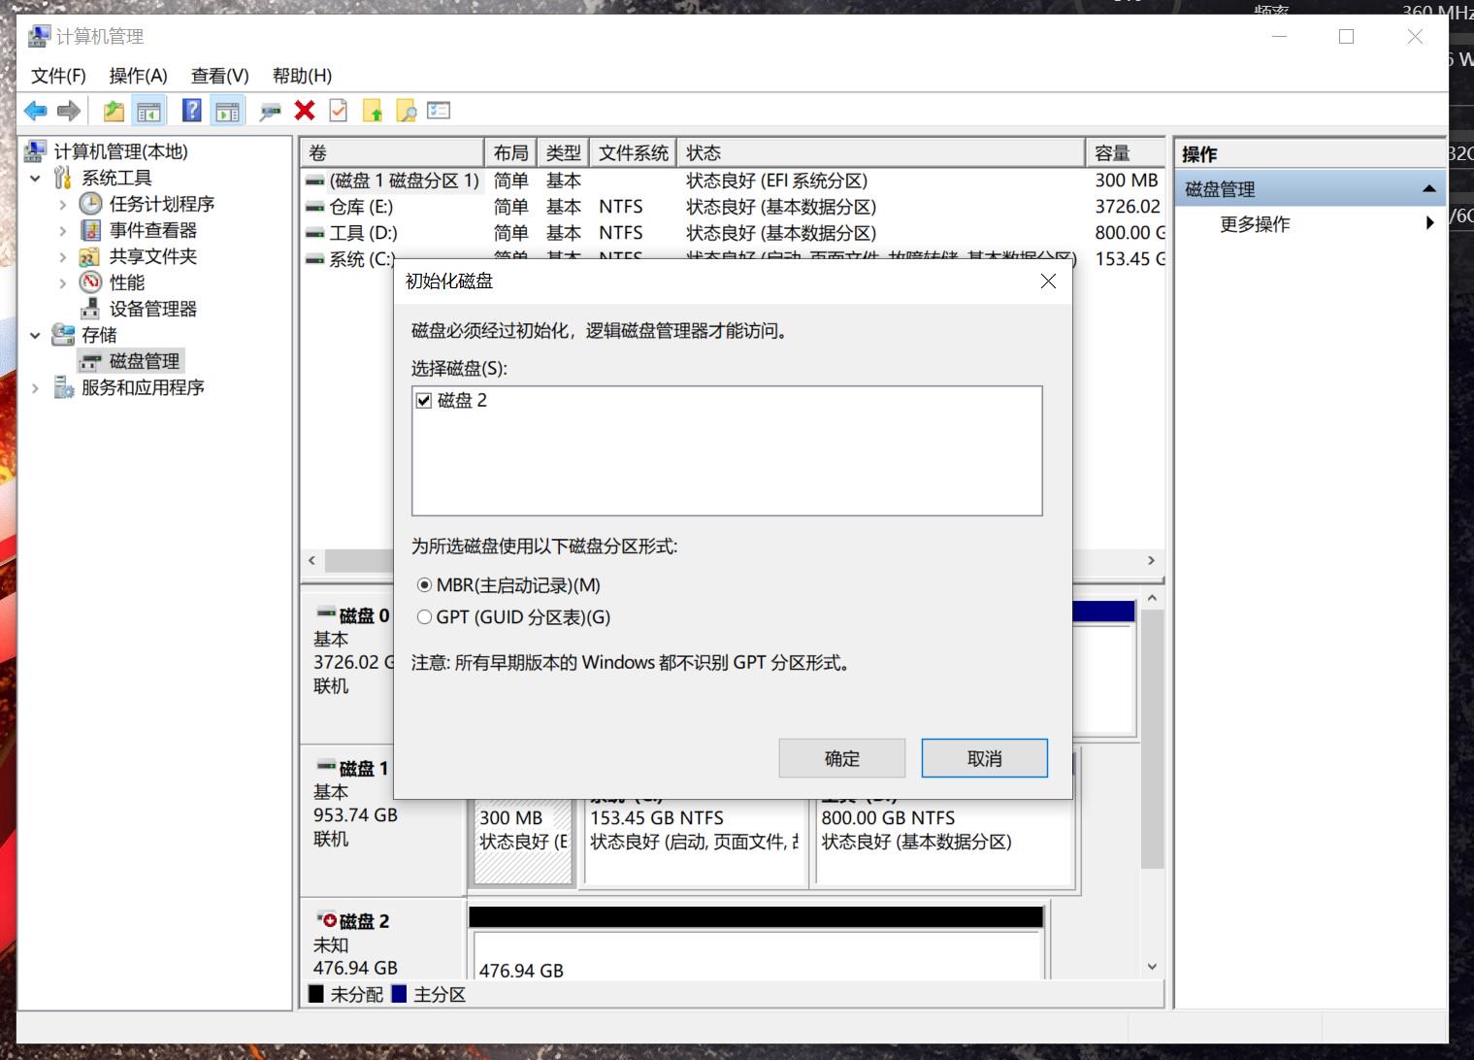Collapse the 存储 tree node
The image size is (1474, 1060).
[x=36, y=335]
